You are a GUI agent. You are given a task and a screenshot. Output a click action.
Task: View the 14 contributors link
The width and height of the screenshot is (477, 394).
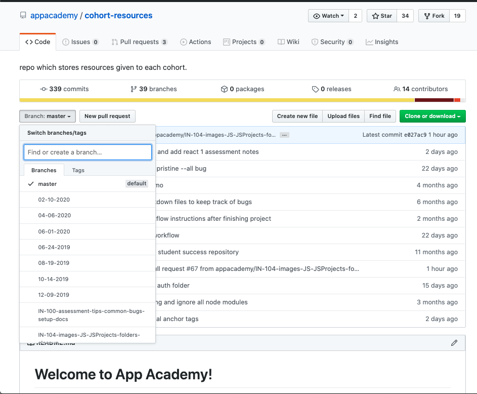click(421, 89)
